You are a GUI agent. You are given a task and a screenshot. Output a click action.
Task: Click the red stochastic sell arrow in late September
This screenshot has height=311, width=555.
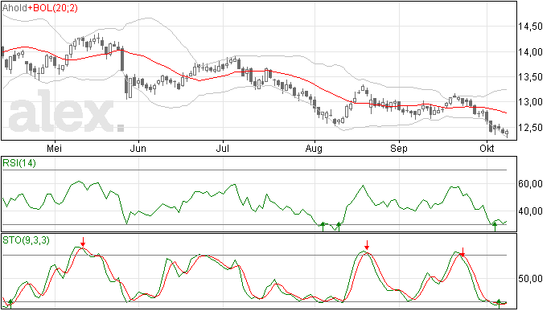coord(462,252)
